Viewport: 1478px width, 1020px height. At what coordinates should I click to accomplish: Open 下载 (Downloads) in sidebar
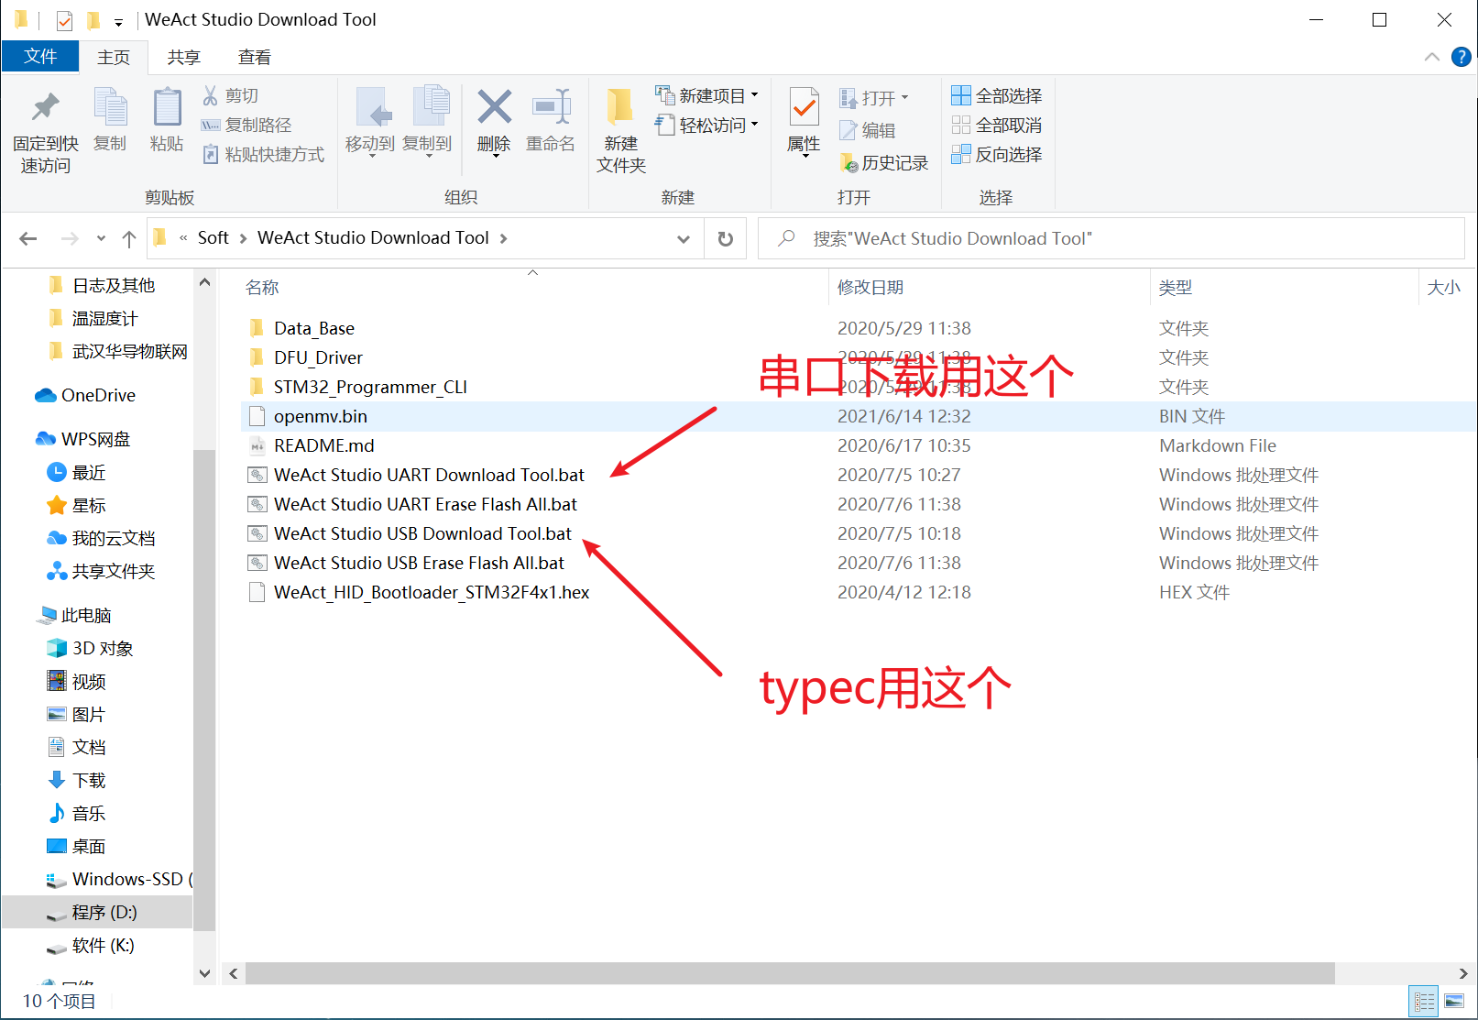[x=89, y=780]
